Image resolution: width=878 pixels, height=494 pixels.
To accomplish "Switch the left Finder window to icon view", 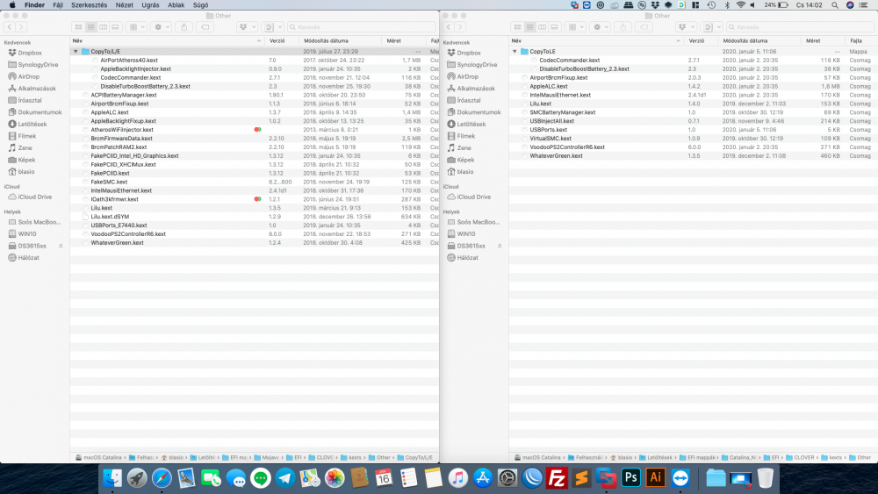I will (79, 27).
